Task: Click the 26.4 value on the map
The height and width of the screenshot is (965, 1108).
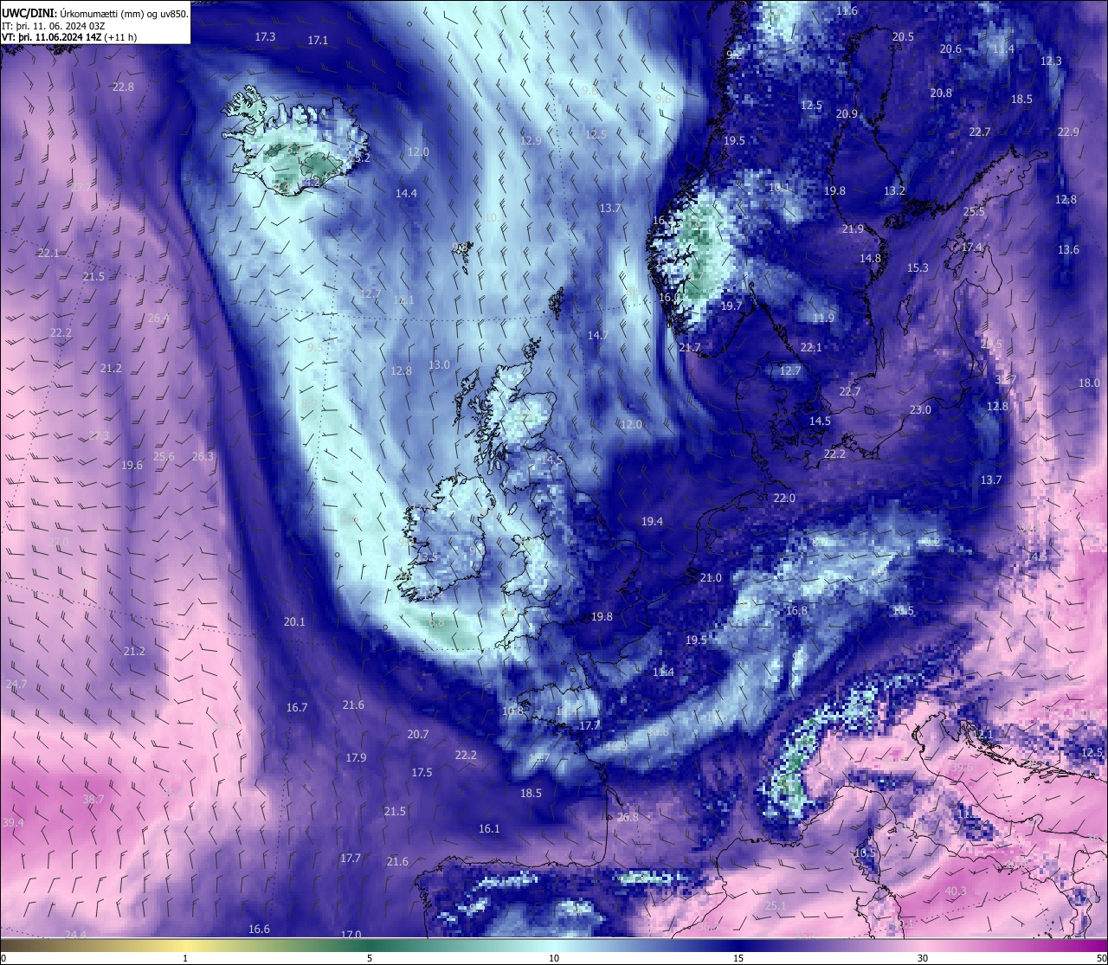Action: click(x=158, y=318)
